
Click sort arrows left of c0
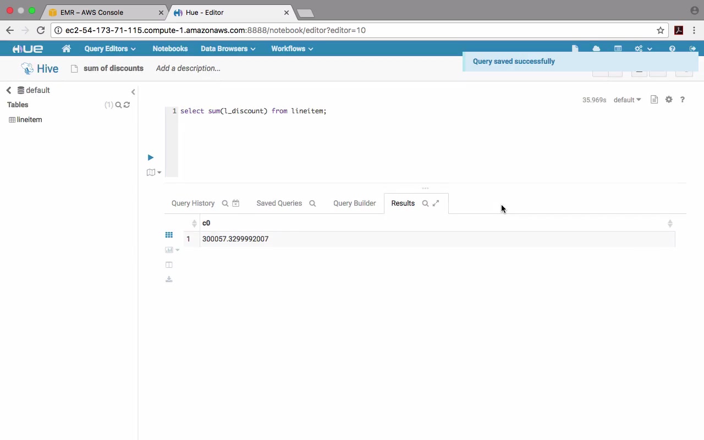(x=194, y=223)
